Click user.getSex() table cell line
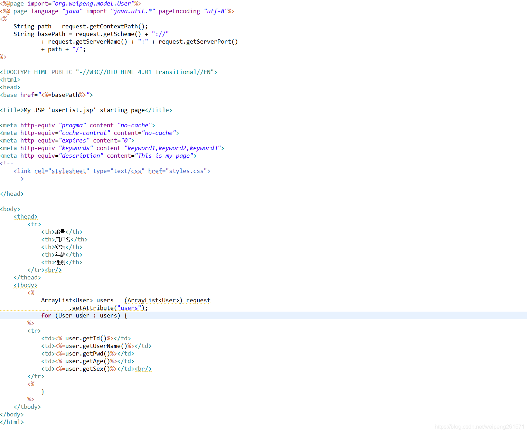The image size is (527, 433). 96,369
